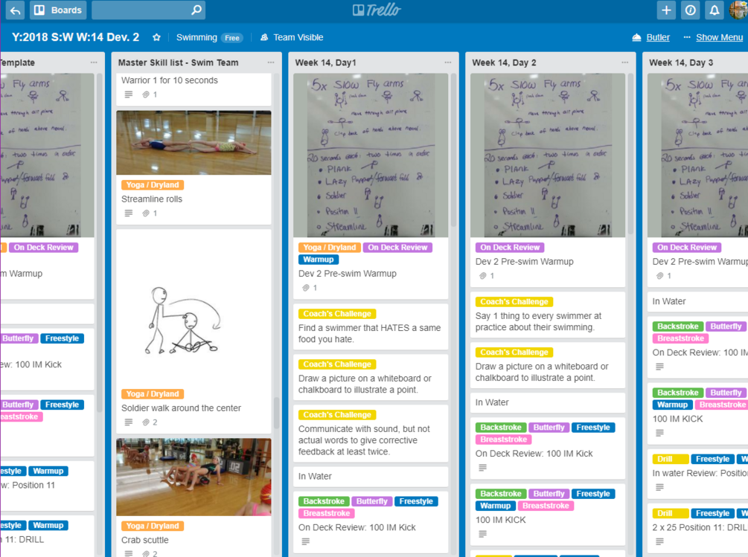Open the user avatar menu
Image resolution: width=748 pixels, height=557 pixels.
pos(738,10)
